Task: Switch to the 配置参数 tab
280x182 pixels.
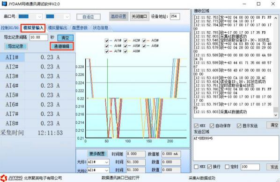Action: pyautogui.click(x=80, y=28)
